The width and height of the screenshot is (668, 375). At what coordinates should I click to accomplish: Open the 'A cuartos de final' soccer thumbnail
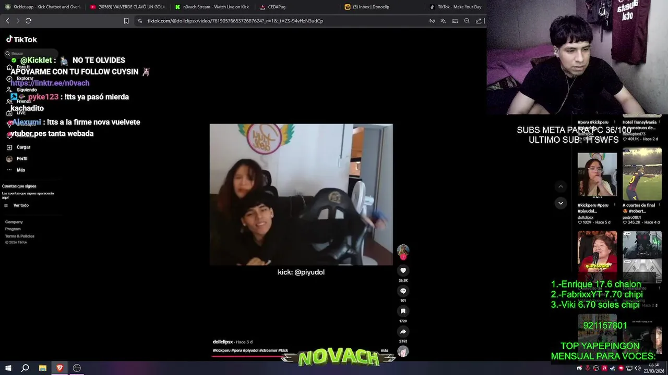coord(642,174)
